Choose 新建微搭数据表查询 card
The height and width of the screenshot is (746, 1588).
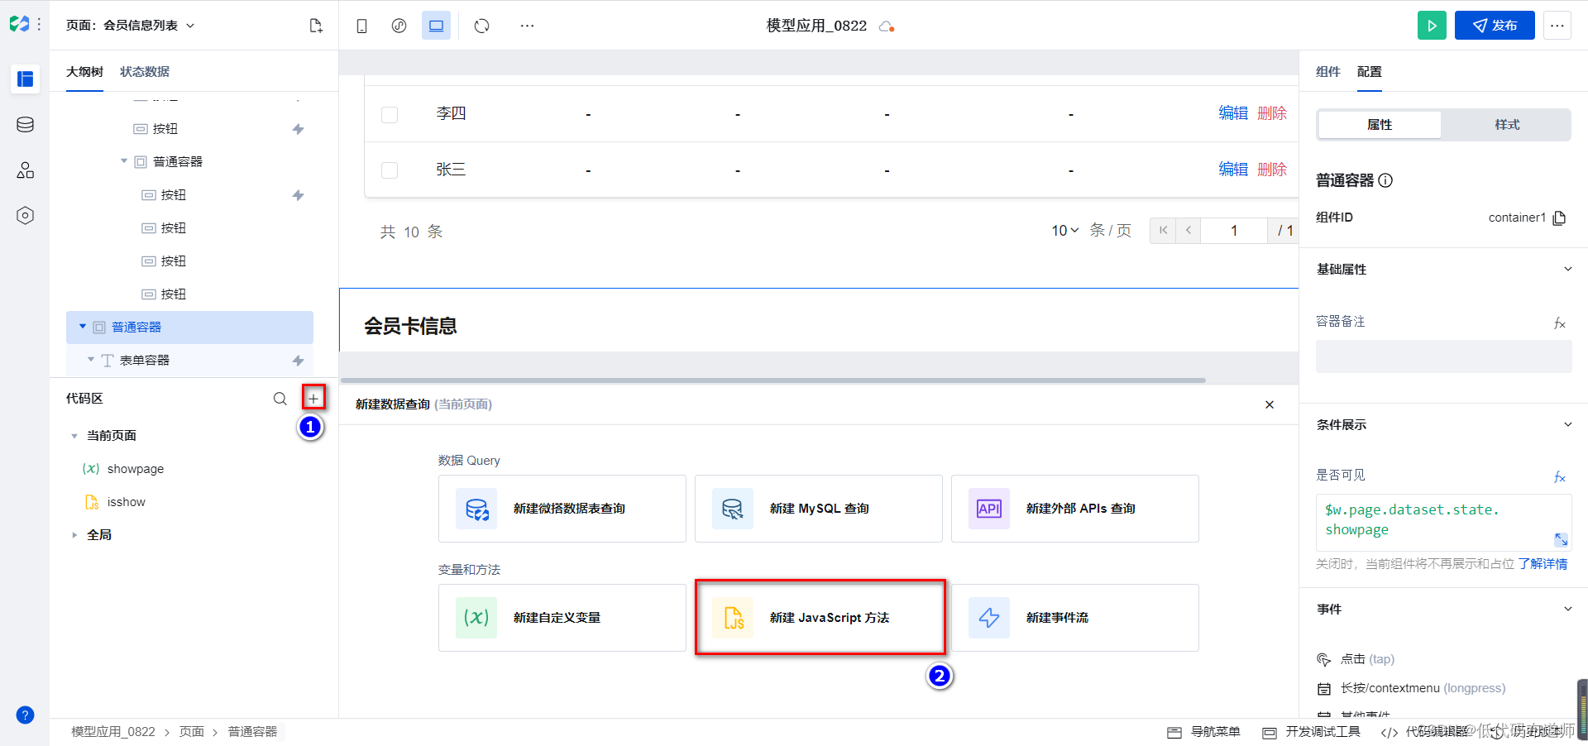[562, 509]
